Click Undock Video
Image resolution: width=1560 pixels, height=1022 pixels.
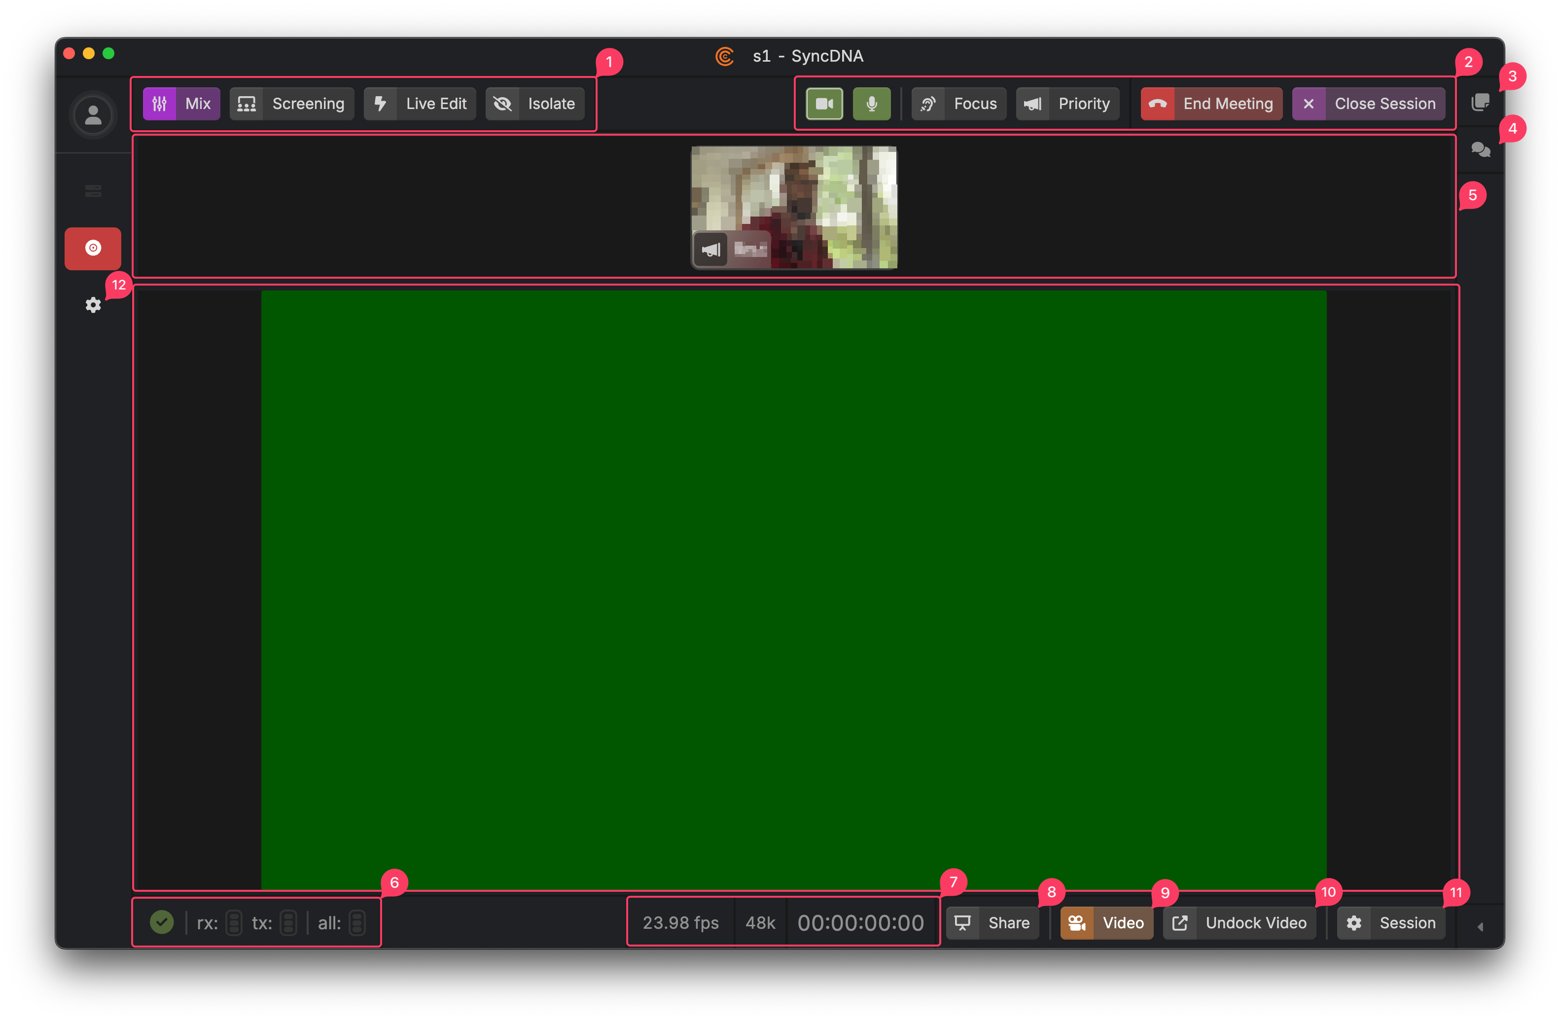coord(1239,922)
